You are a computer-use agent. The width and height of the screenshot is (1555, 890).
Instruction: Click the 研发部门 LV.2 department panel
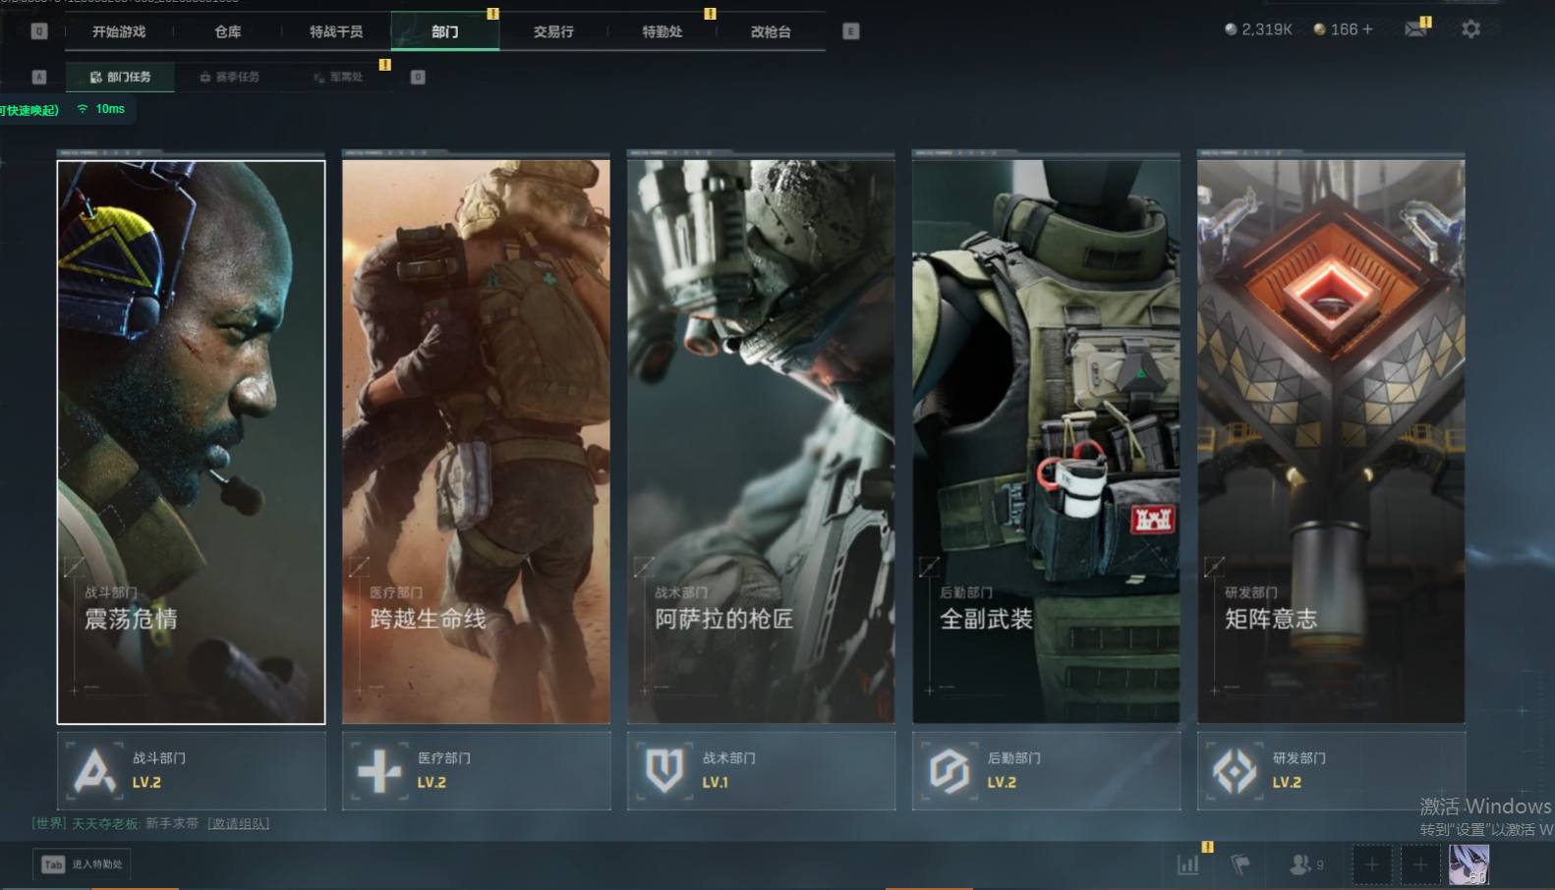[x=1331, y=771]
